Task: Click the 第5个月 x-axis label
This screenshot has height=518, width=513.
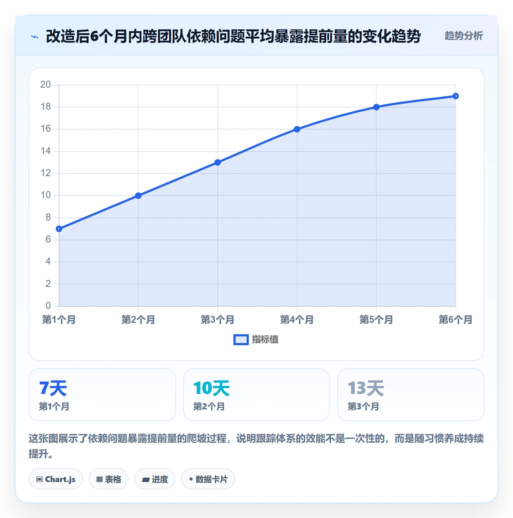Action: tap(376, 320)
